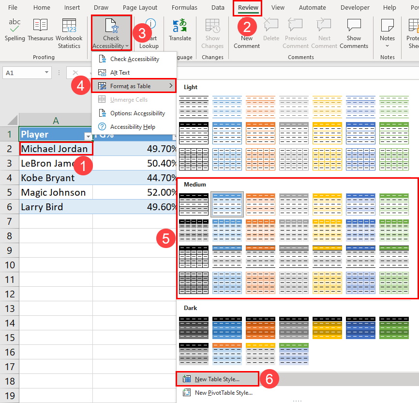This screenshot has width=419, height=403.
Task: Choose highlighted blue Medium style, first row
Action: 227,204
